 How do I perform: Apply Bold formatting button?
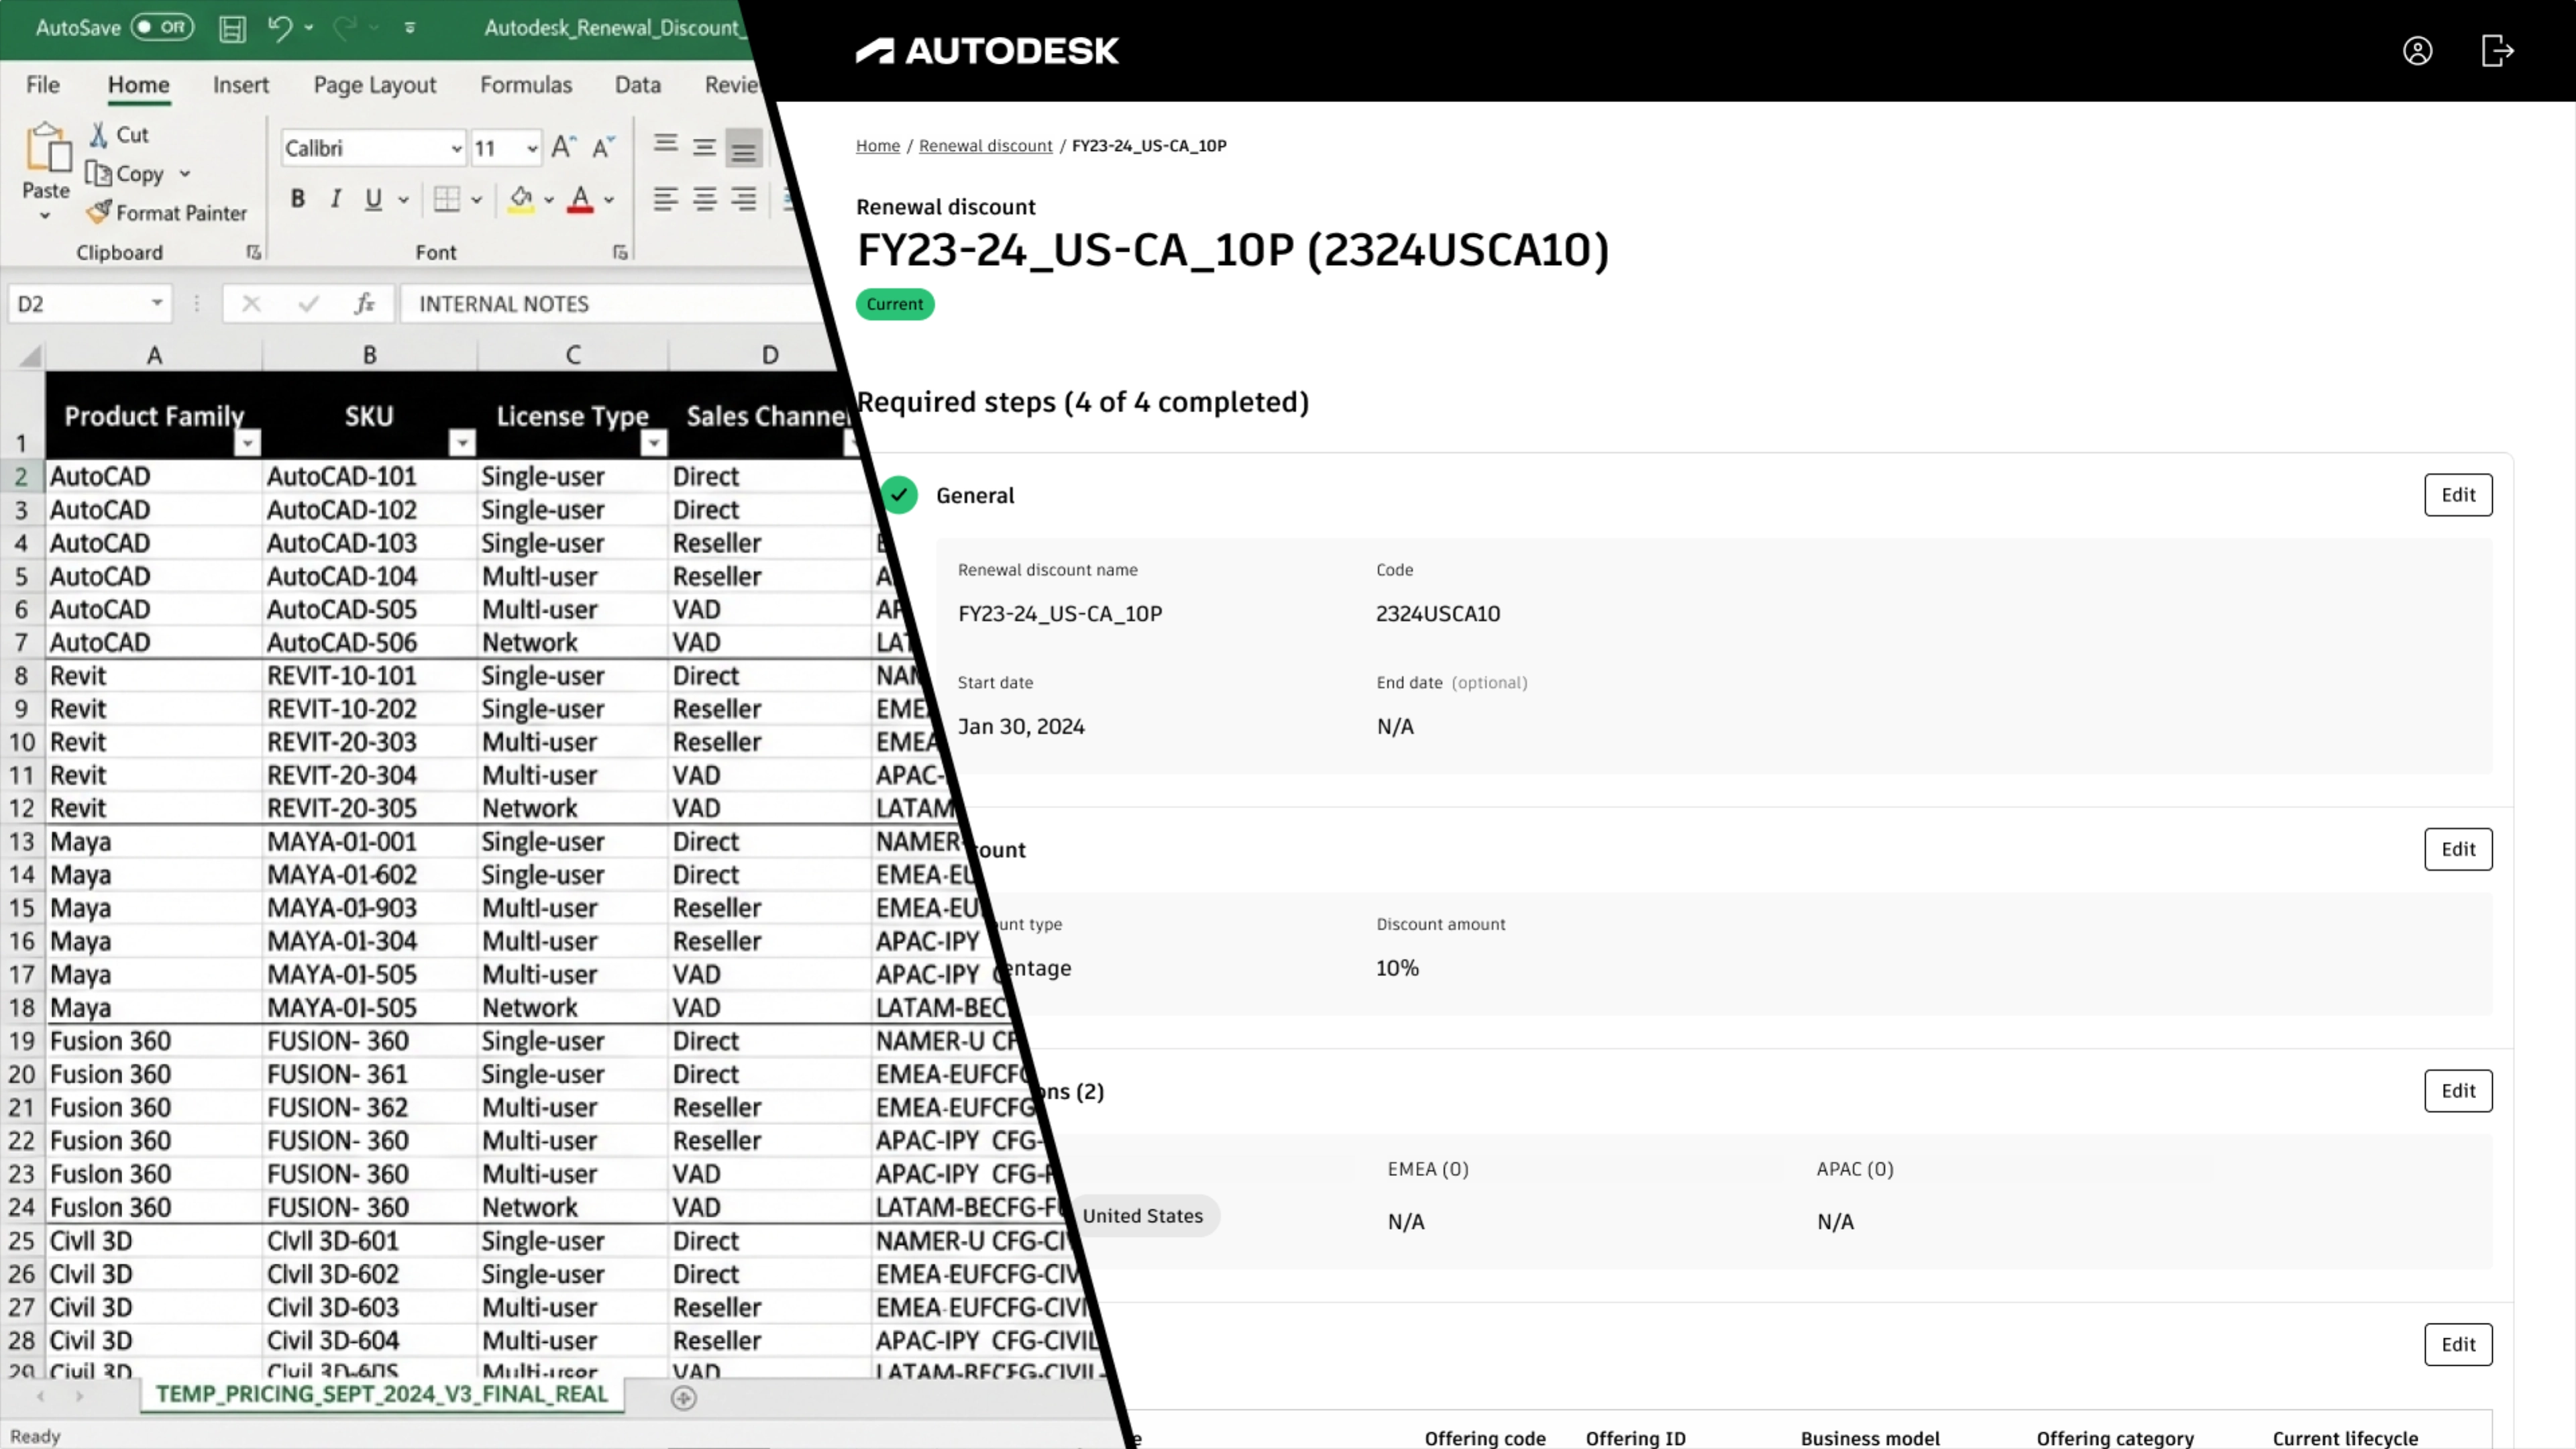click(297, 199)
